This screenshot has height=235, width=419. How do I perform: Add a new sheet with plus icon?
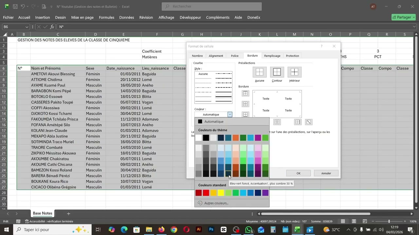click(68, 213)
